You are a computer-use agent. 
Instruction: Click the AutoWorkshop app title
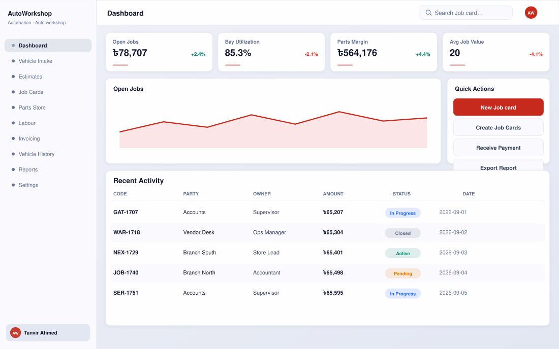click(30, 14)
